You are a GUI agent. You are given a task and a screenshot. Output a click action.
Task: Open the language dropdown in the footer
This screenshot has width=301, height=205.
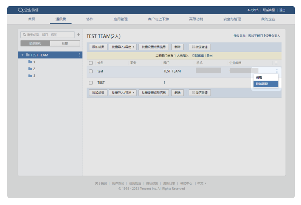coord(202,183)
